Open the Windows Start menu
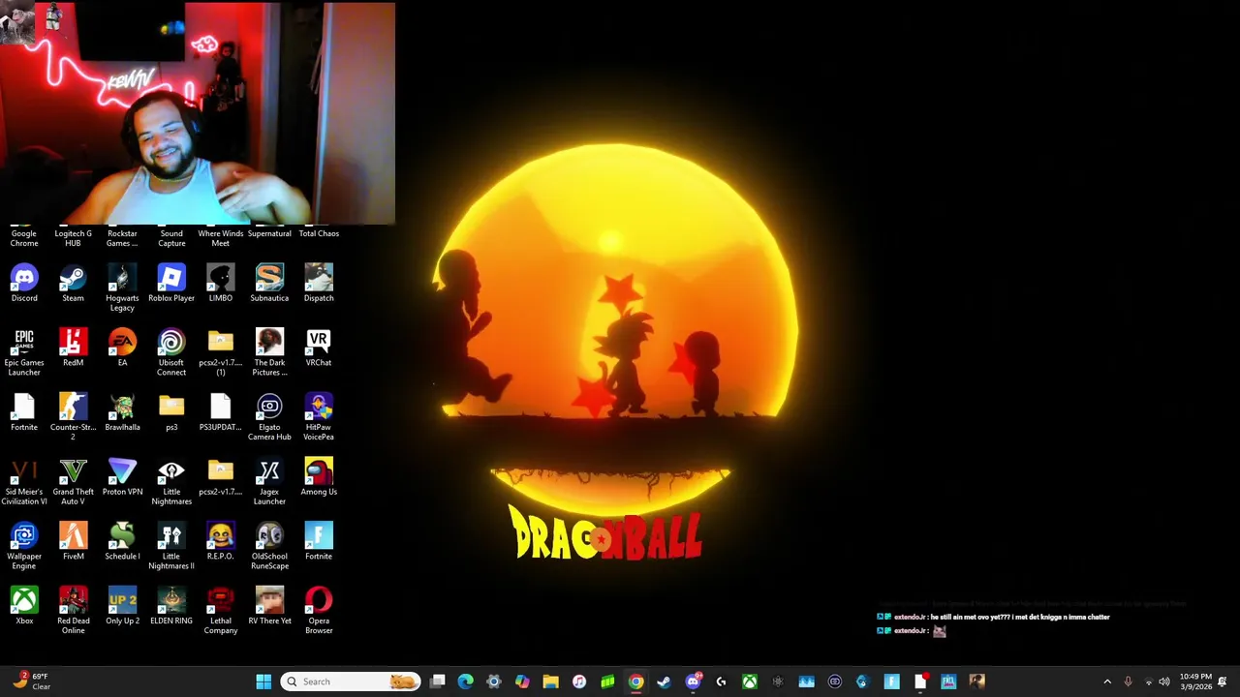This screenshot has width=1240, height=697. 263,682
